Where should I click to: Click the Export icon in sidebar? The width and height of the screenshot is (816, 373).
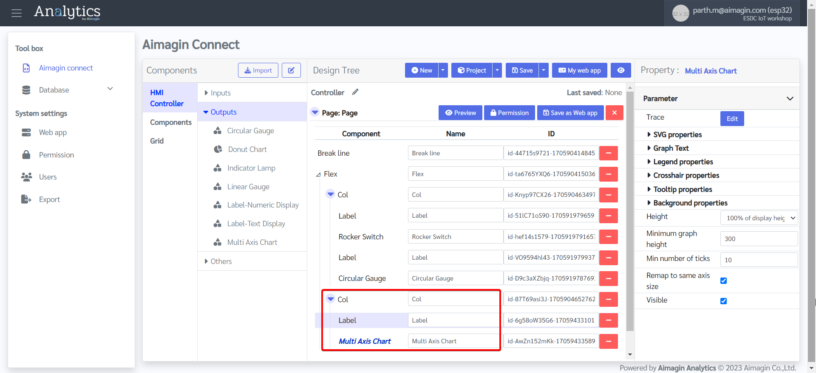(26, 199)
